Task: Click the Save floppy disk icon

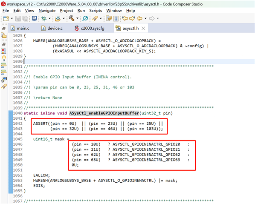Action: click(x=18, y=18)
